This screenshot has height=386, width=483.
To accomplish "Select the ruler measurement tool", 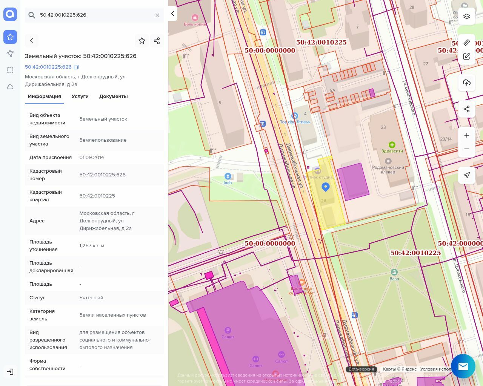I will (467, 43).
